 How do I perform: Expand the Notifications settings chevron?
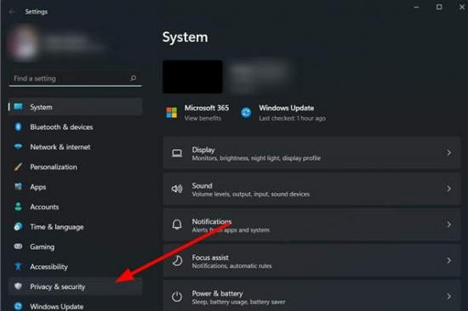448,224
